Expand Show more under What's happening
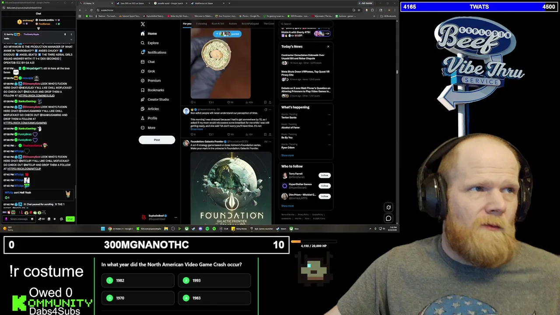 (x=287, y=155)
